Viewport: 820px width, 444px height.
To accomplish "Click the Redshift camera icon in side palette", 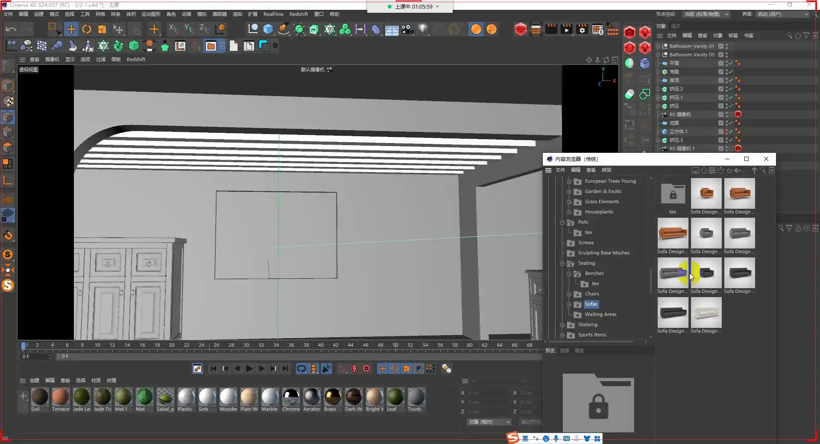I will [629, 32].
